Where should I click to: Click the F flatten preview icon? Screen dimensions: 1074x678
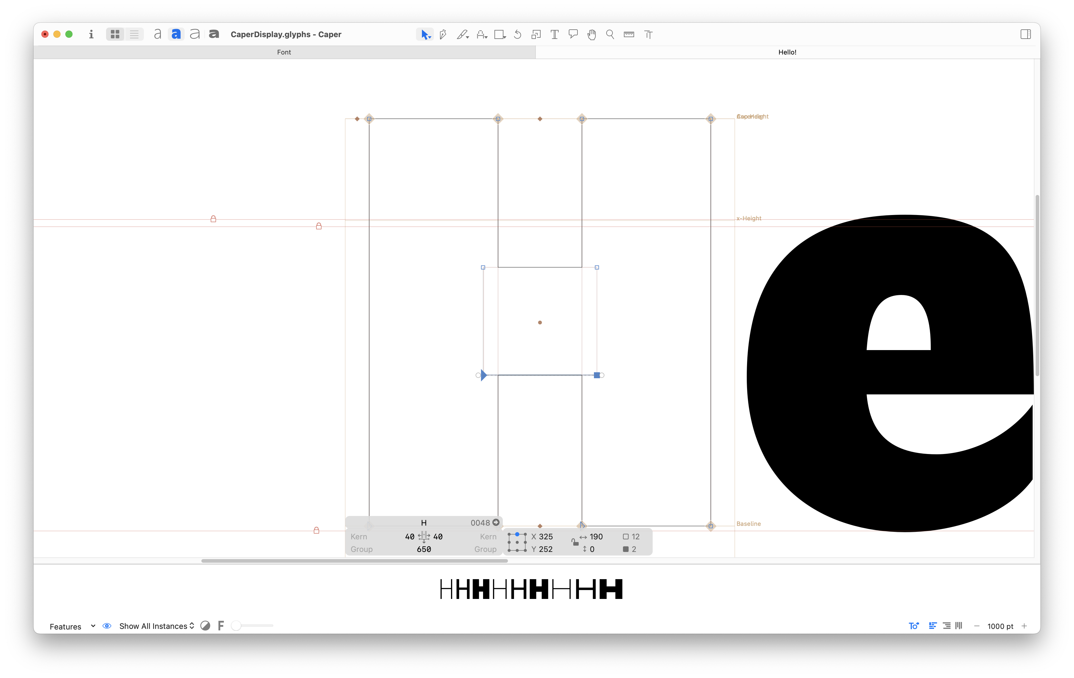click(x=221, y=626)
